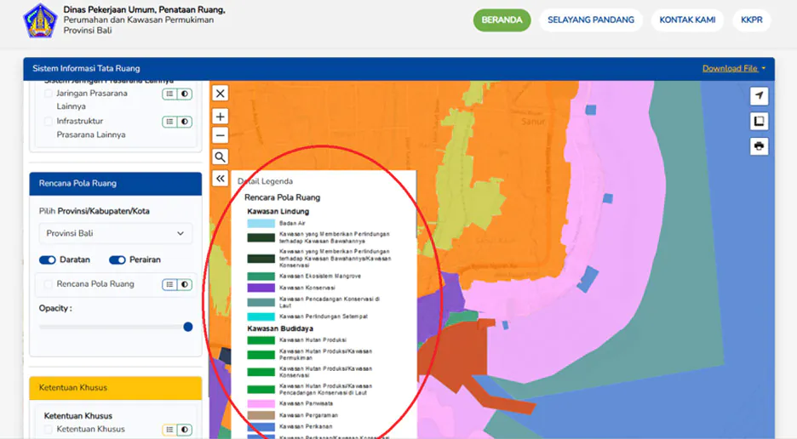Toggle contrast icon for Rencana Pola Ruang layer

pos(185,284)
